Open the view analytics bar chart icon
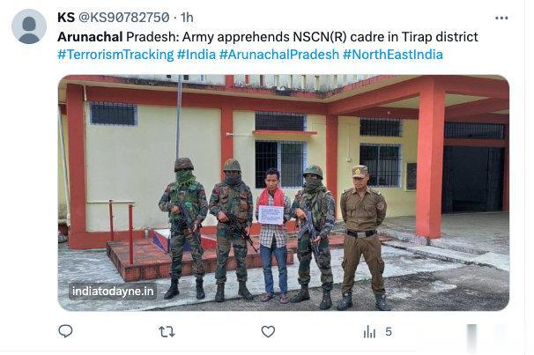The height and width of the screenshot is (355, 534). [369, 331]
